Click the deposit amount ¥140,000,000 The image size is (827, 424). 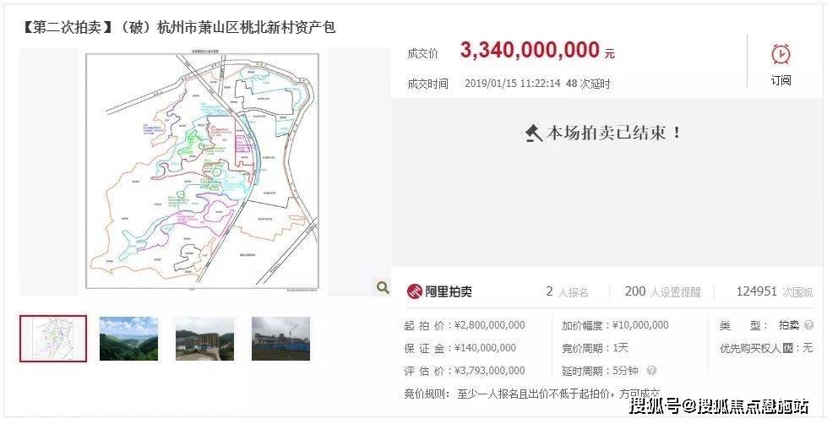(x=485, y=348)
